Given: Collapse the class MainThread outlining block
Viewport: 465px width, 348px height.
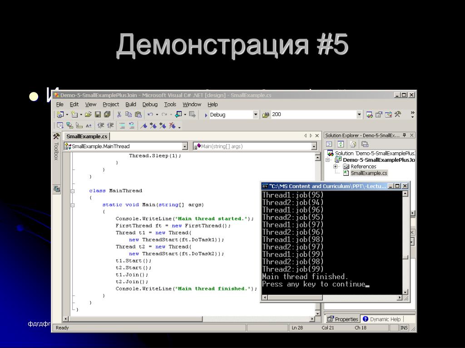Looking at the screenshot, I should [x=73, y=191].
